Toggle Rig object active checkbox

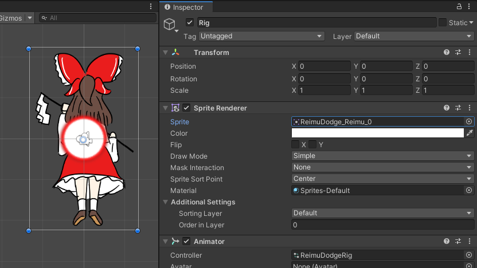(190, 22)
